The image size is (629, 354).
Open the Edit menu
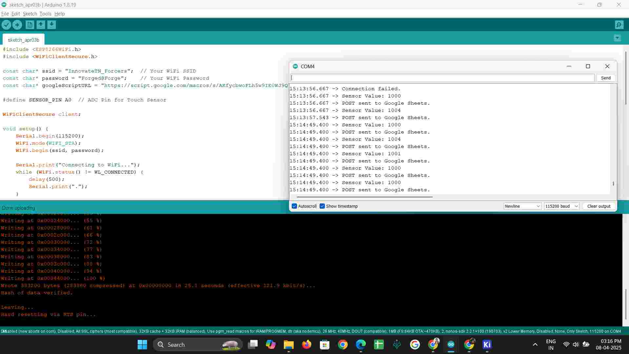click(x=16, y=14)
